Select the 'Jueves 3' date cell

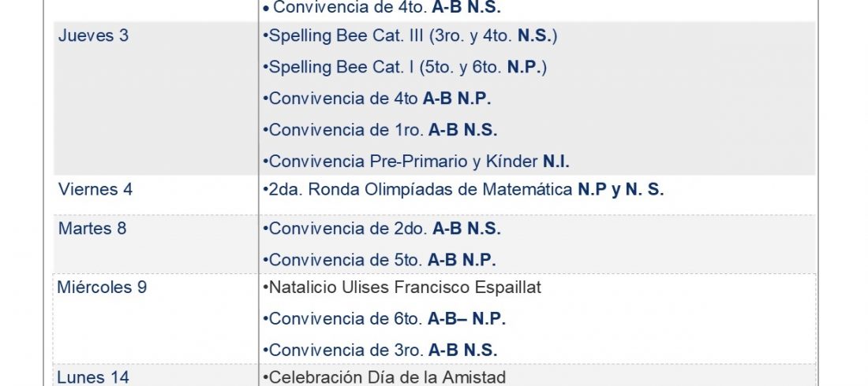pos(155,98)
